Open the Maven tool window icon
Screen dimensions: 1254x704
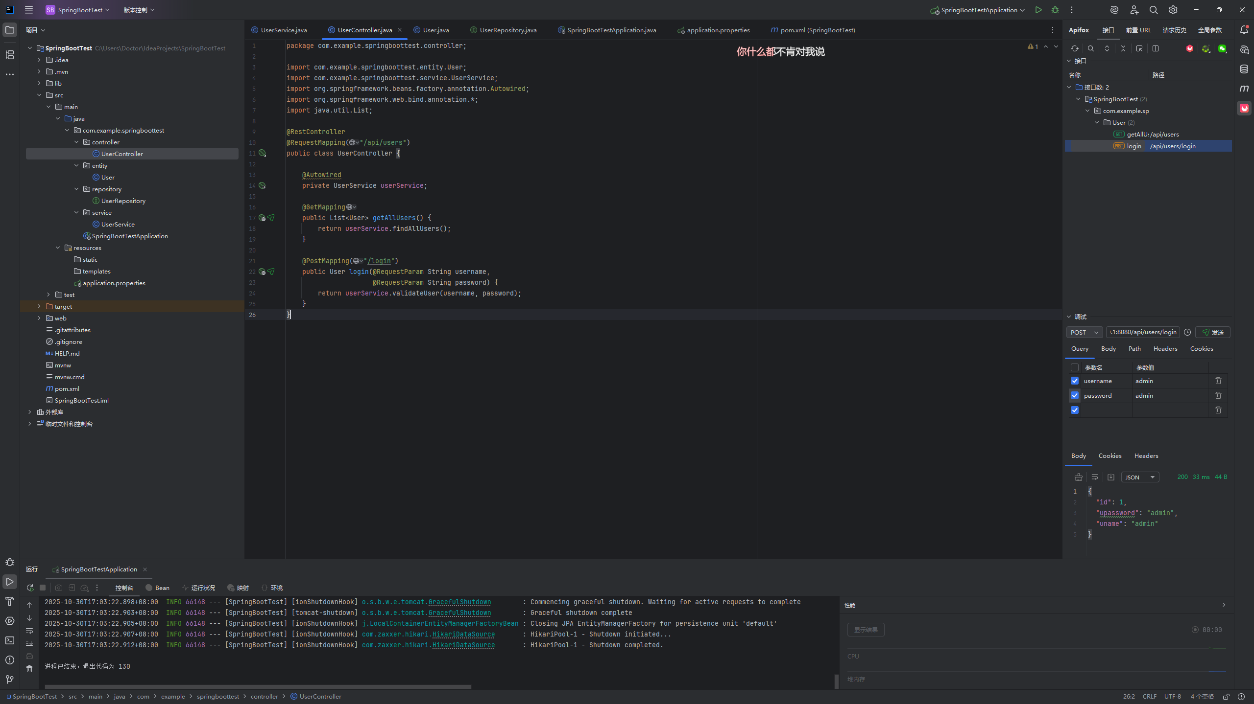pos(1244,89)
